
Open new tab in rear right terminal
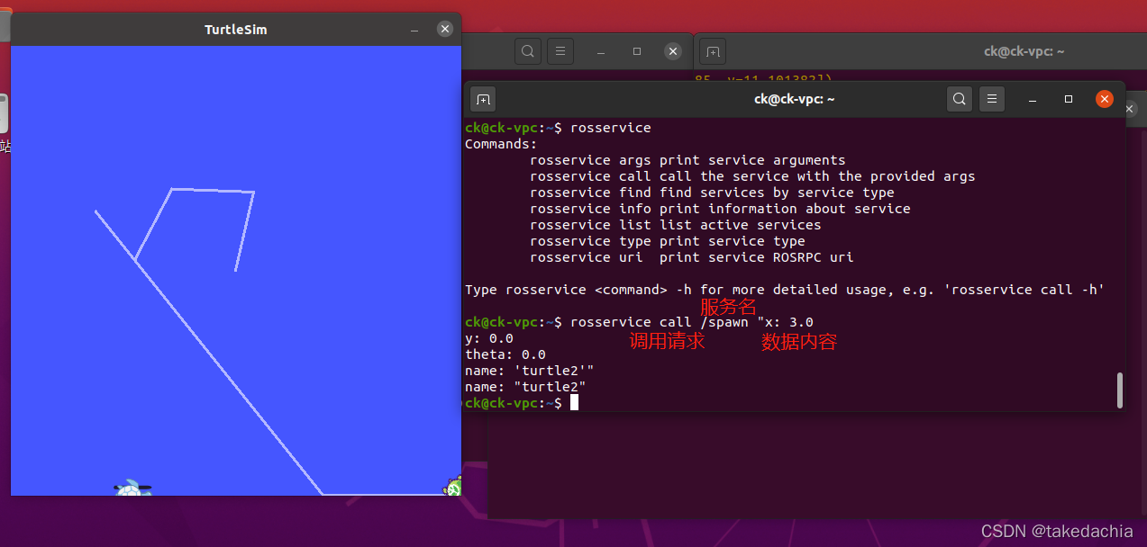(713, 51)
